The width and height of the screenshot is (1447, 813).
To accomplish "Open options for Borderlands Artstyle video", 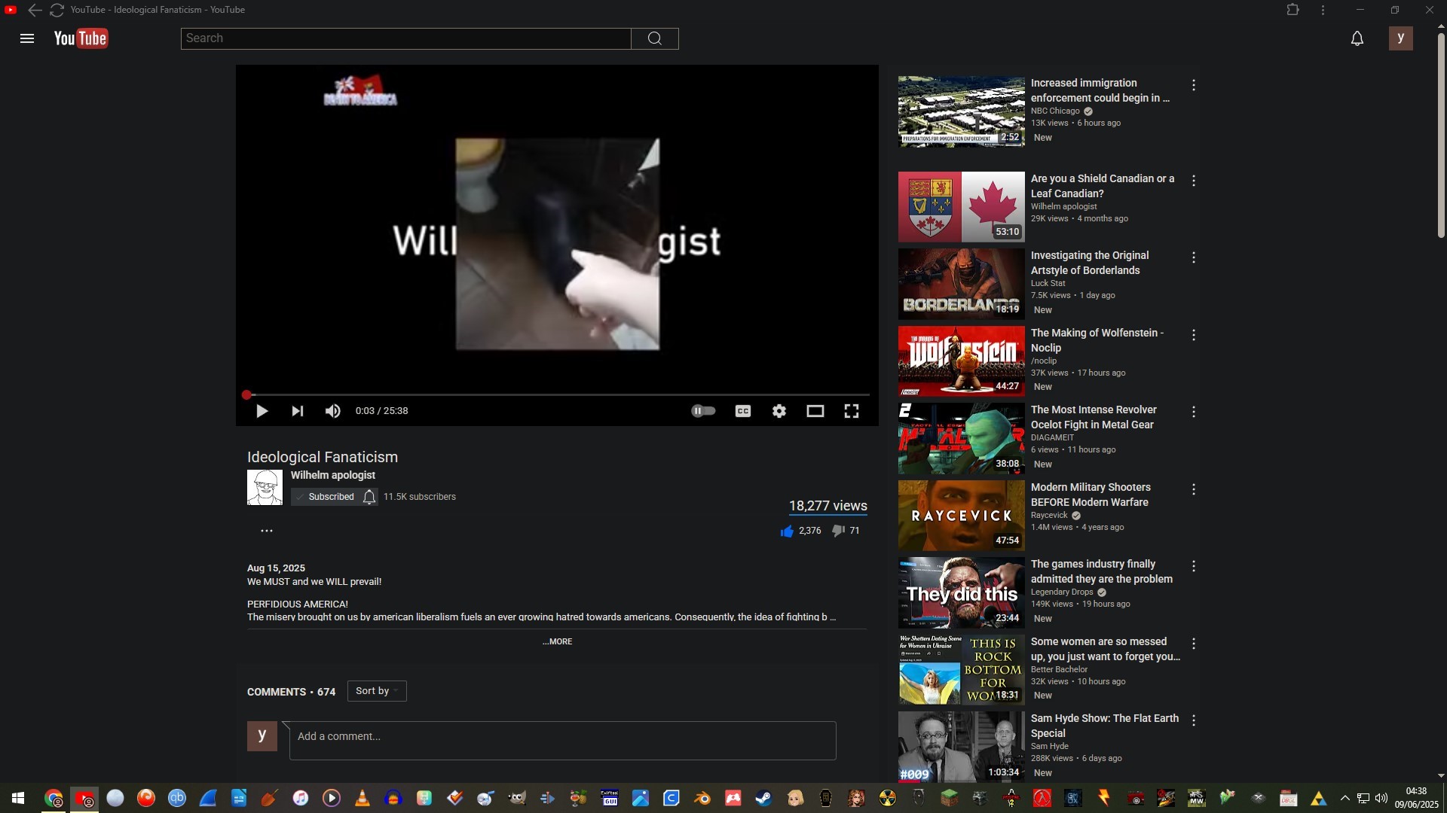I will pyautogui.click(x=1194, y=258).
